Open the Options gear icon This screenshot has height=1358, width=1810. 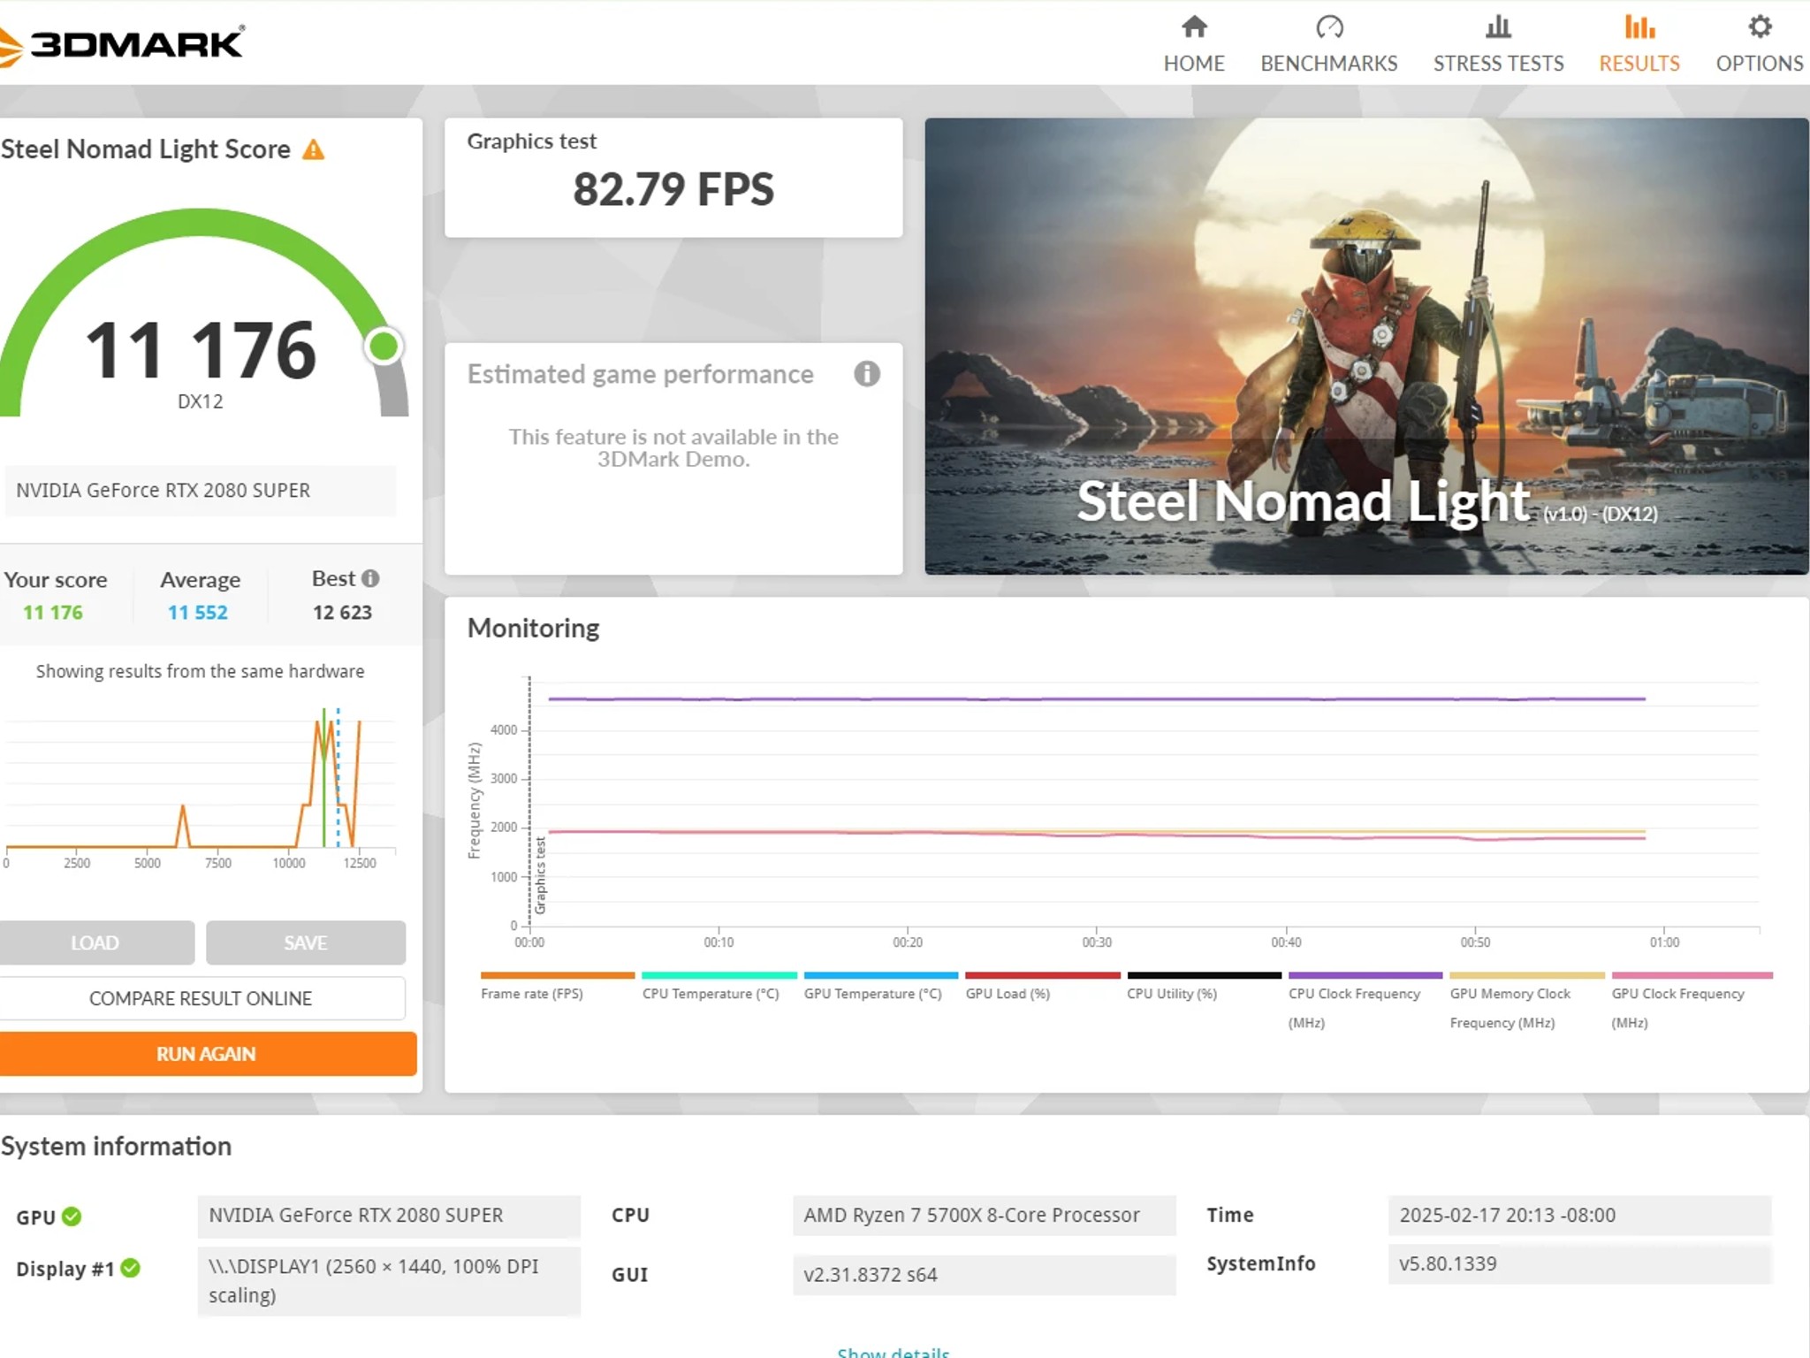click(1758, 27)
